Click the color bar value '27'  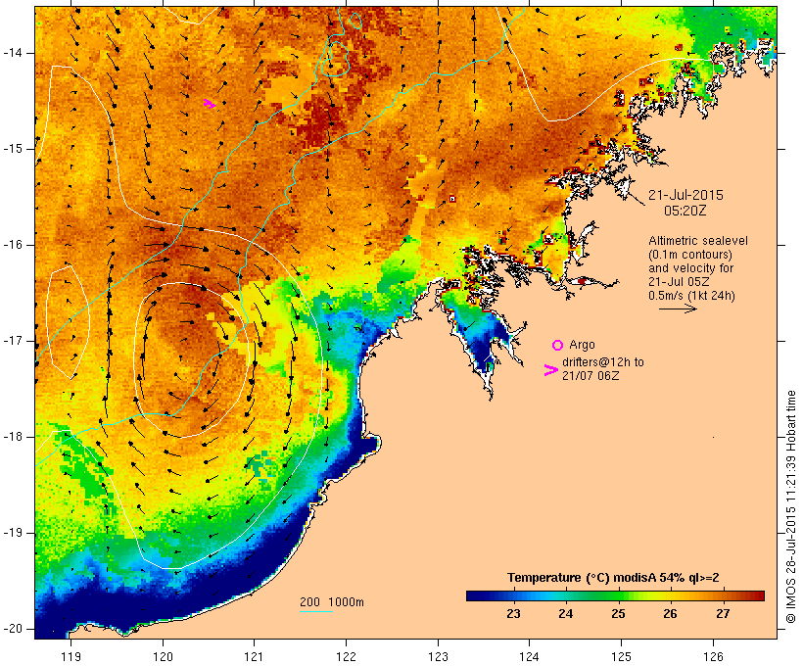click(723, 614)
